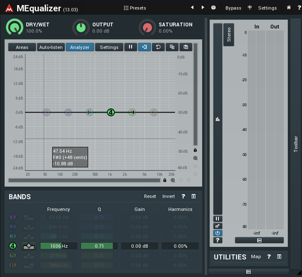The image size is (302, 277).
Task: Click the OUTPUT knob
Action: [81, 28]
